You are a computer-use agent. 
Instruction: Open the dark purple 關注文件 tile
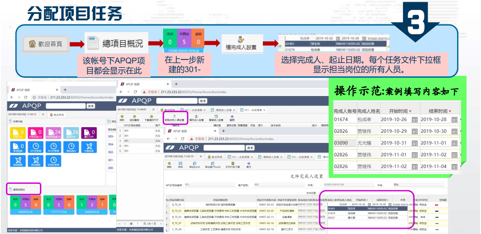[89, 133]
